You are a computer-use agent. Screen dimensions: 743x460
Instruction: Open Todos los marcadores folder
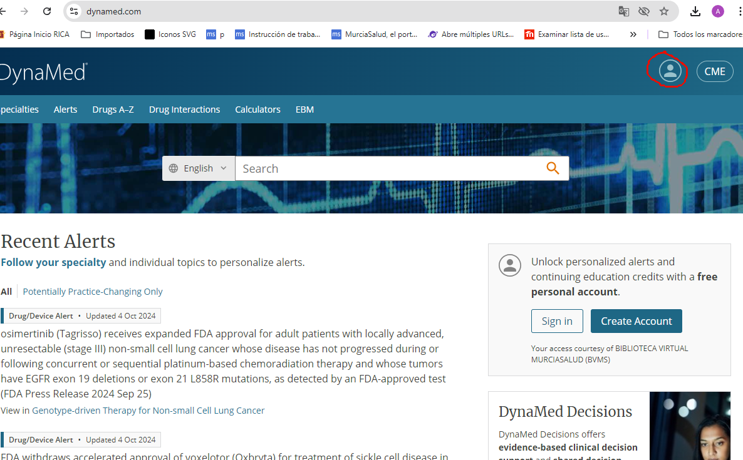click(x=700, y=34)
